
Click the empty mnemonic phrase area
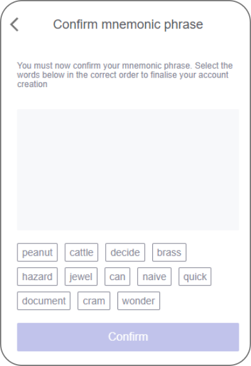click(x=128, y=170)
